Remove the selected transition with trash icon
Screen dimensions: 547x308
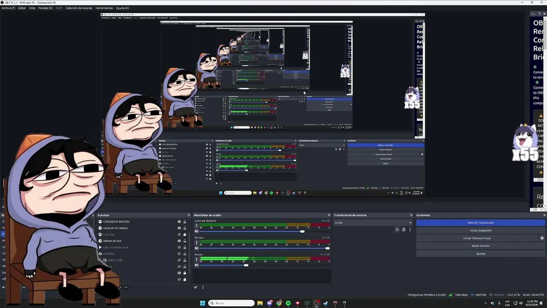[403, 230]
